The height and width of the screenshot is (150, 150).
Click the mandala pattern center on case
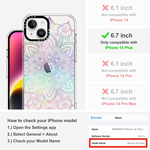tap(49, 68)
